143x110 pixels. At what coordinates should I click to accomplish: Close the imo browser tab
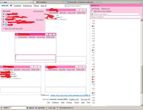pos(31,2)
